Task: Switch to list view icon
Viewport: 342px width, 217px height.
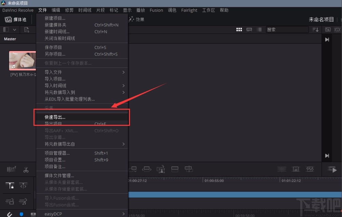Action: (x=259, y=29)
